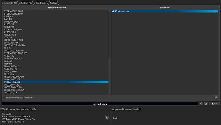Click the read firmware version arrow icon
Viewport: 221px width, 125px height.
[x=107, y=118]
